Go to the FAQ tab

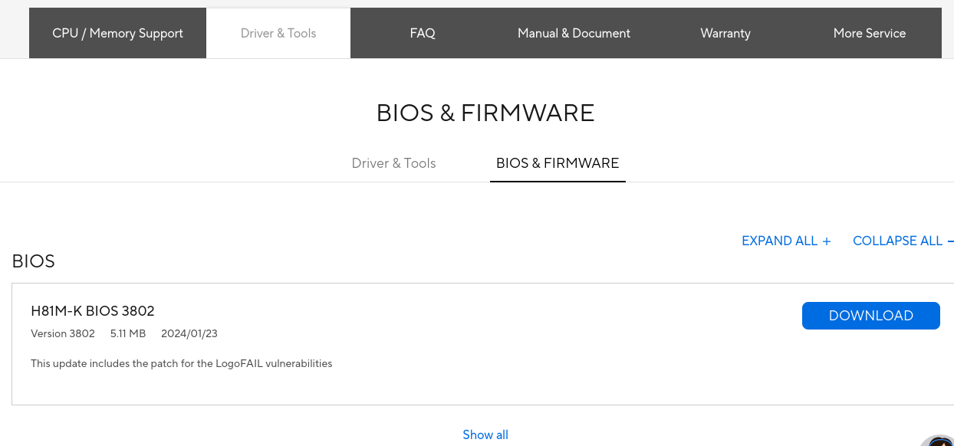click(x=423, y=33)
